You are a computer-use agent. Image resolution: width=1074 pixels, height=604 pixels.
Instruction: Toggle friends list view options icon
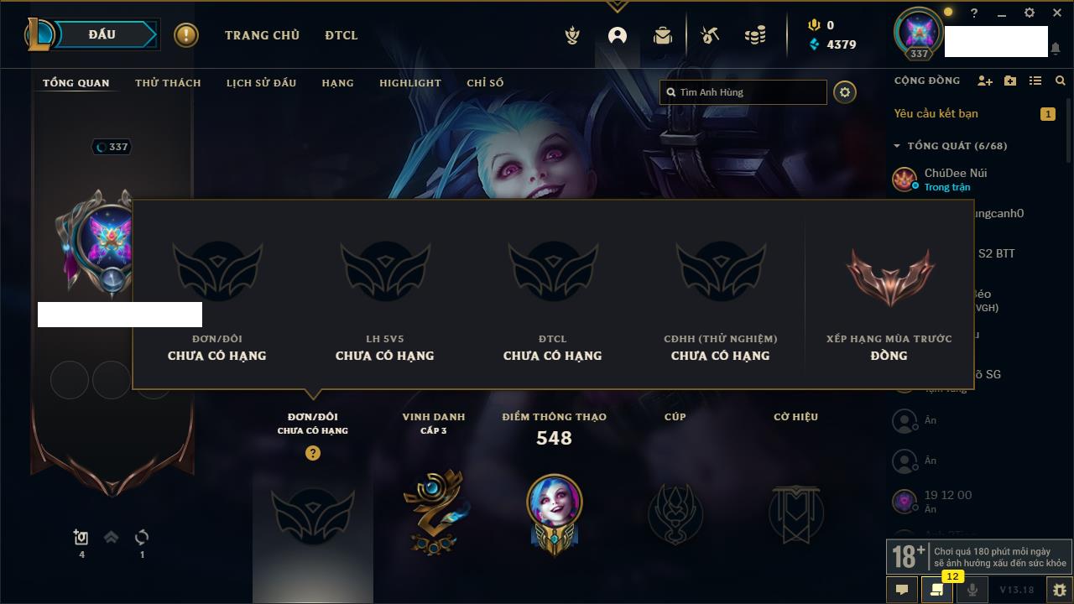[x=1035, y=81]
